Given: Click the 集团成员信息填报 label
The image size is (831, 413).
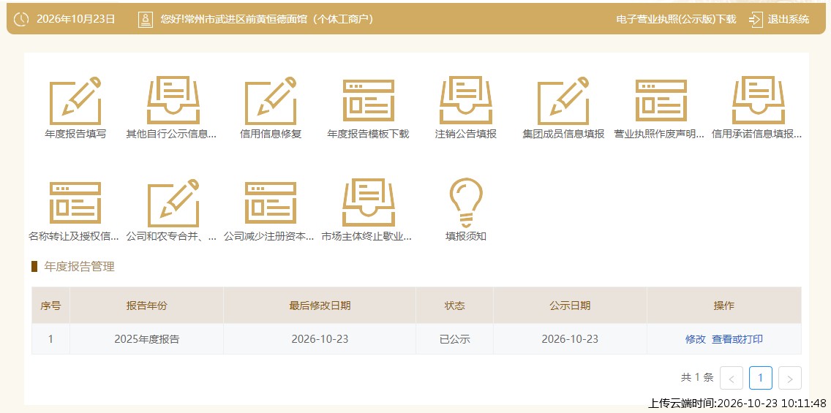Looking at the screenshot, I should point(563,134).
